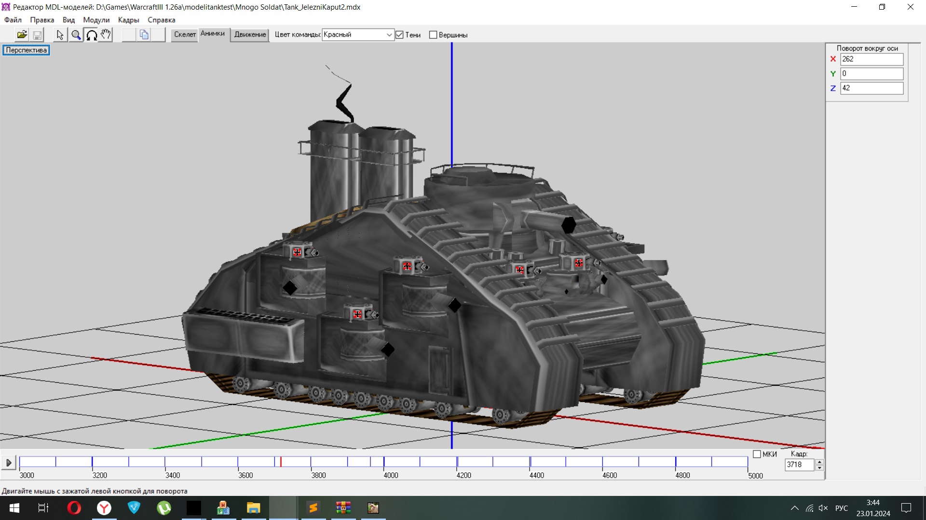
Task: Click the save floppy disk icon
Action: pyautogui.click(x=37, y=35)
